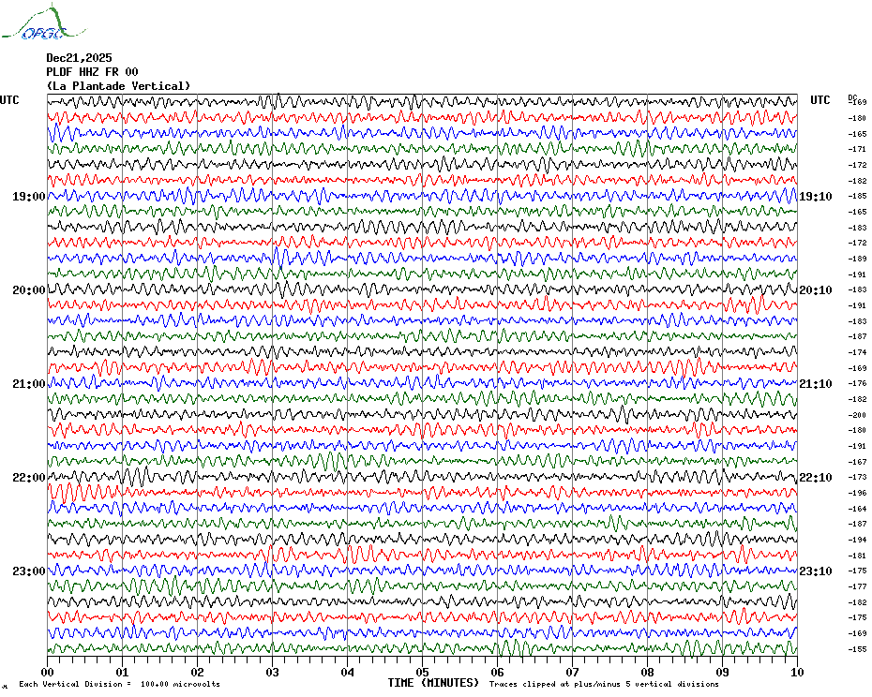Click the DC offset value '-185'
This screenshot has width=872, height=697.
[857, 196]
